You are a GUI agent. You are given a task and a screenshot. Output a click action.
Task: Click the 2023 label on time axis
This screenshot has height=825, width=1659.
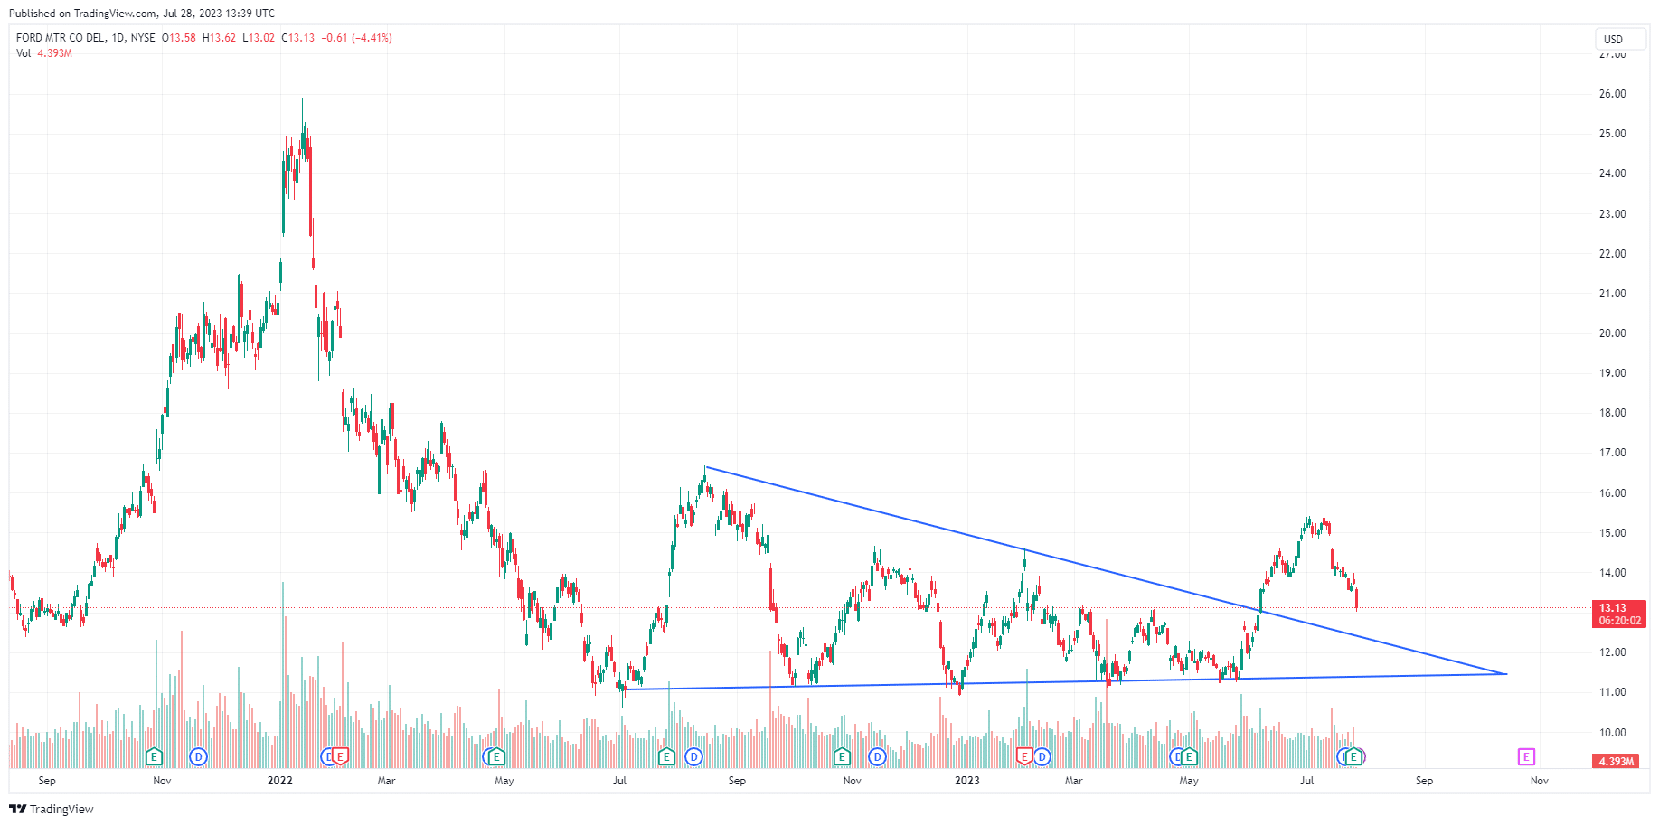(x=967, y=781)
